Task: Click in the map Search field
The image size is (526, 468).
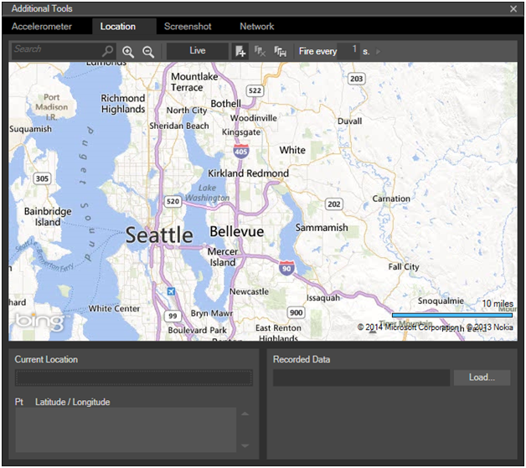Action: [x=55, y=50]
